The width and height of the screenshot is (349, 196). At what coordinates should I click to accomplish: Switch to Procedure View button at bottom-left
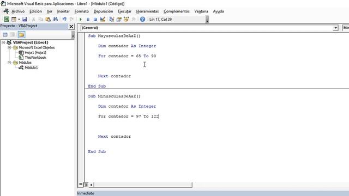[x=80, y=185]
